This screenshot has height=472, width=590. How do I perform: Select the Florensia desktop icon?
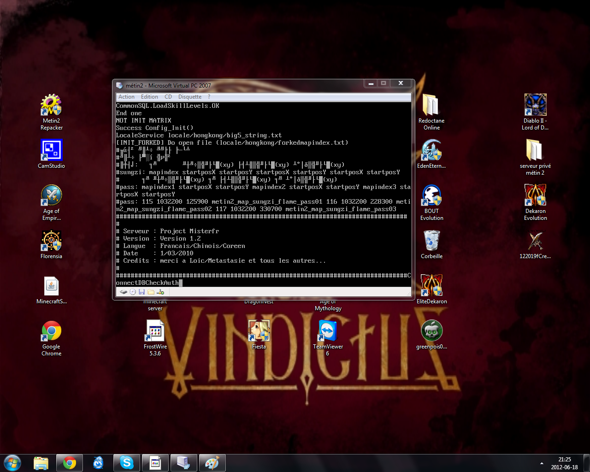pyautogui.click(x=52, y=244)
